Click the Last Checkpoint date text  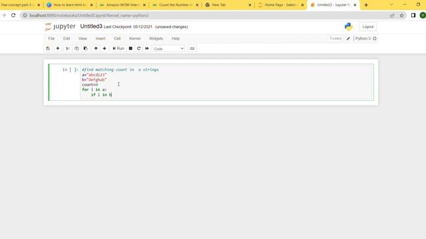coord(128,27)
